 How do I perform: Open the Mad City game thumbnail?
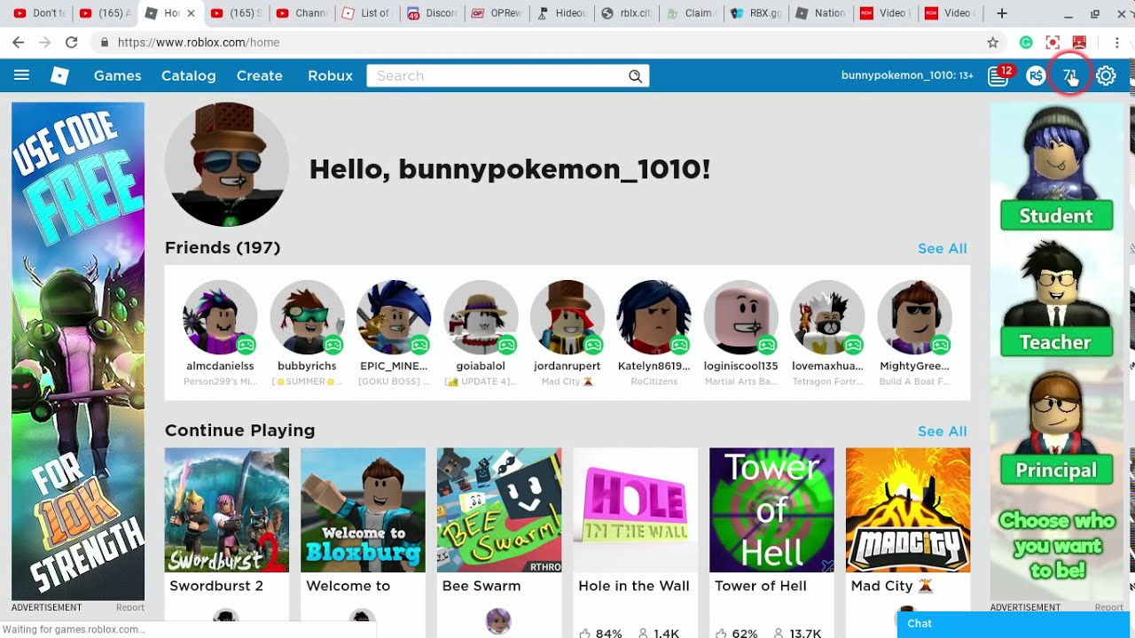(x=908, y=510)
